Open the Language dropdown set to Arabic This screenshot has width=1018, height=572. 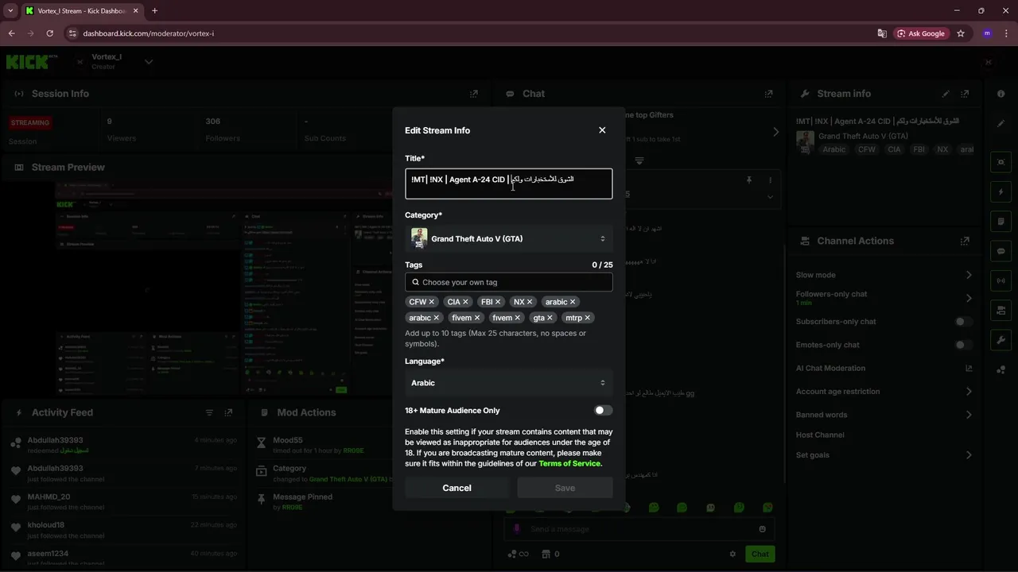(509, 383)
